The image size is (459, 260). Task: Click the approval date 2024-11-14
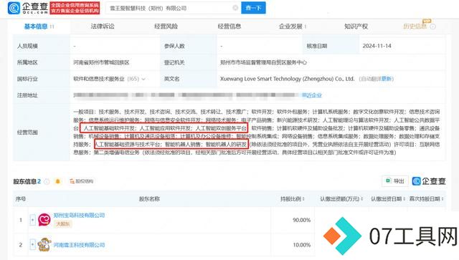point(377,46)
